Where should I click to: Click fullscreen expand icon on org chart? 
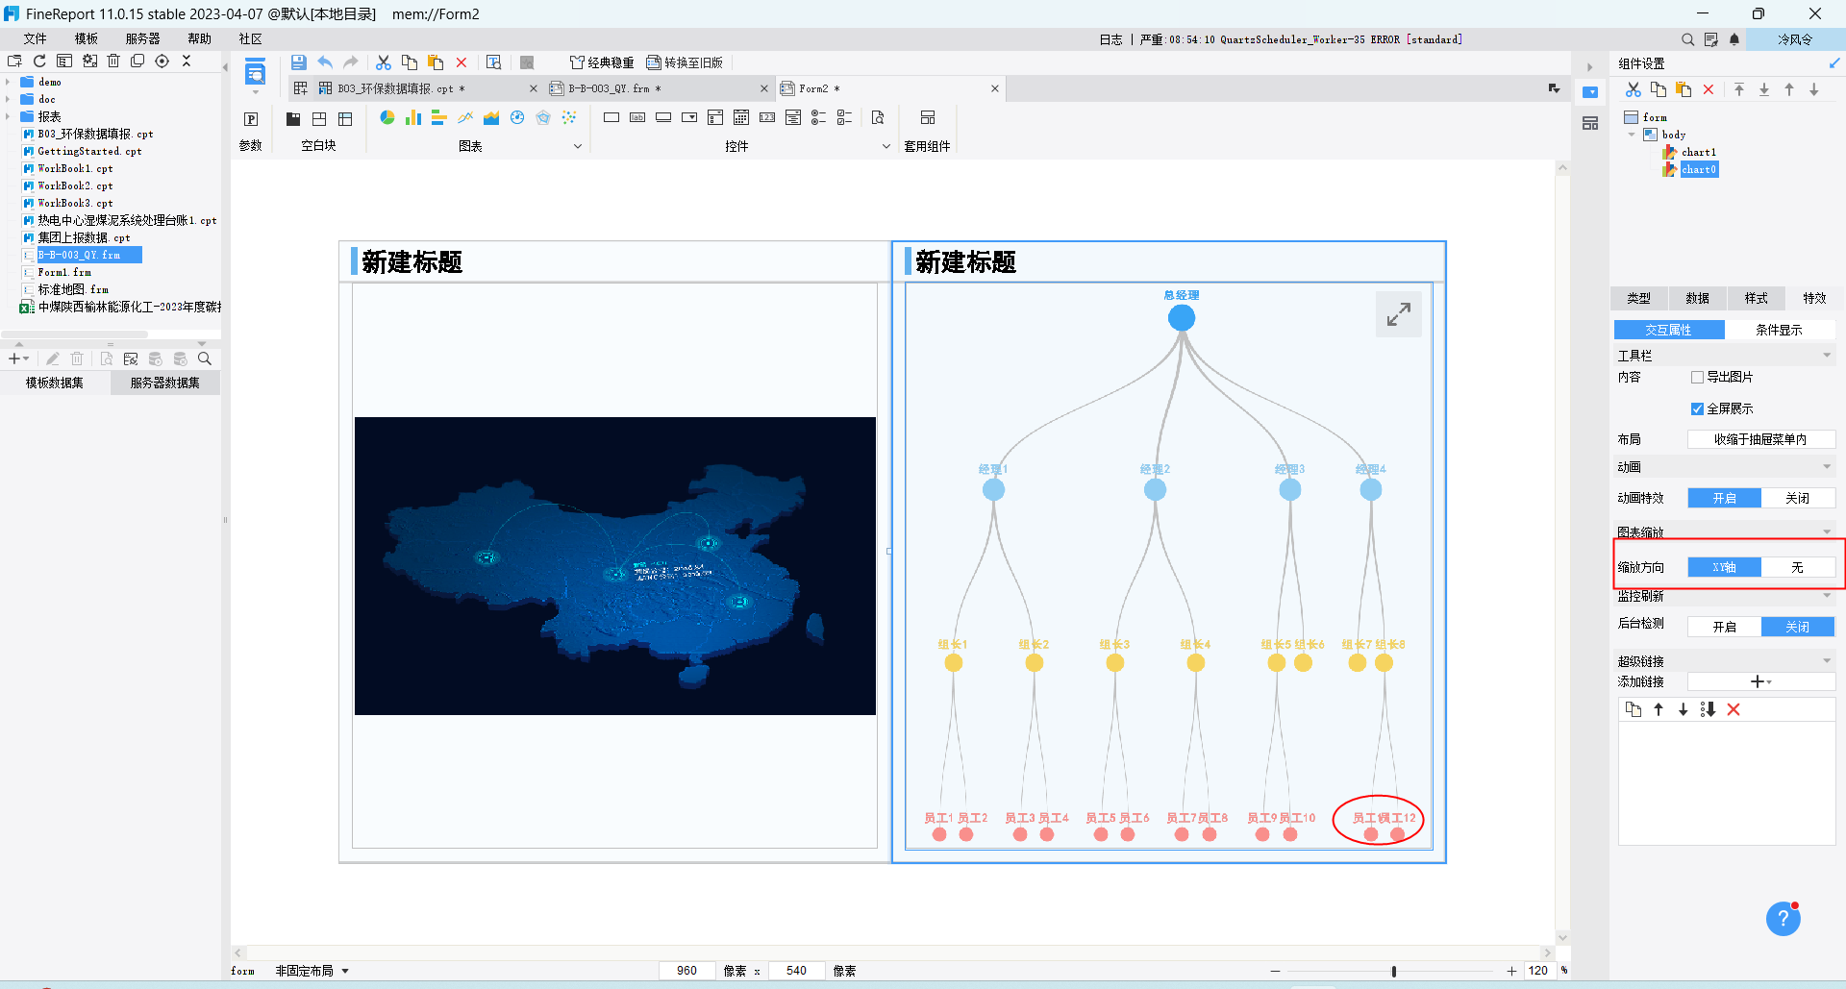pyautogui.click(x=1399, y=314)
